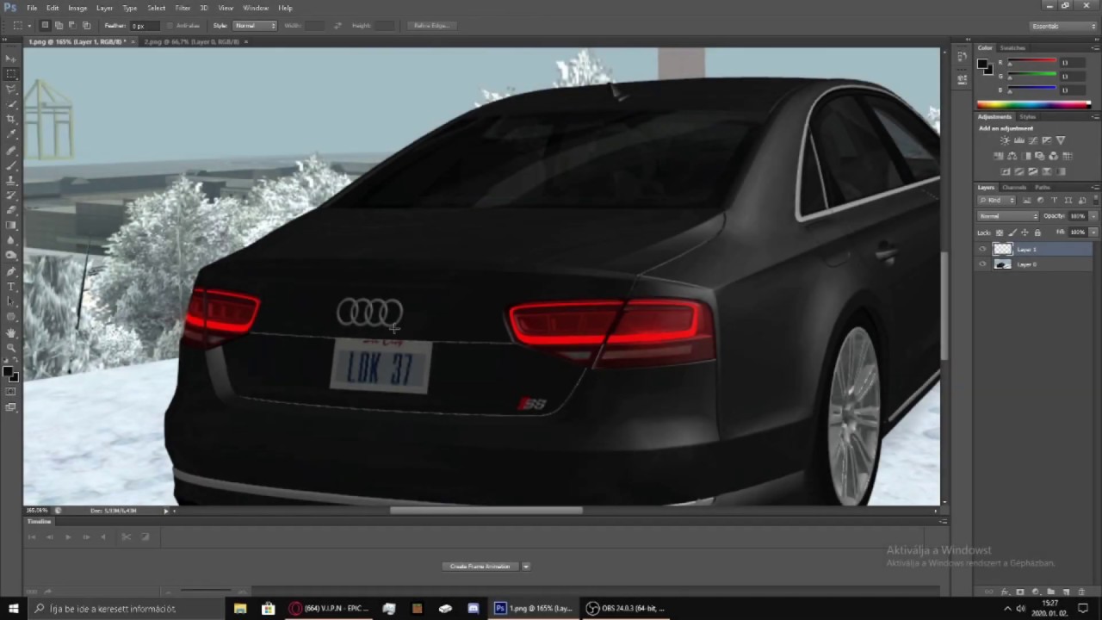Open the Color panel flyout menu
The image size is (1102, 620).
tap(1095, 47)
